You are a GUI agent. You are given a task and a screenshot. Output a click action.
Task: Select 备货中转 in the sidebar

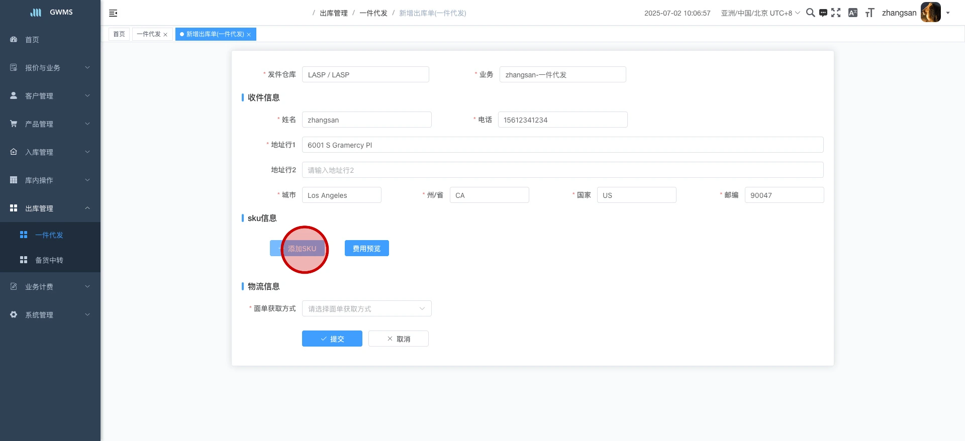click(49, 260)
